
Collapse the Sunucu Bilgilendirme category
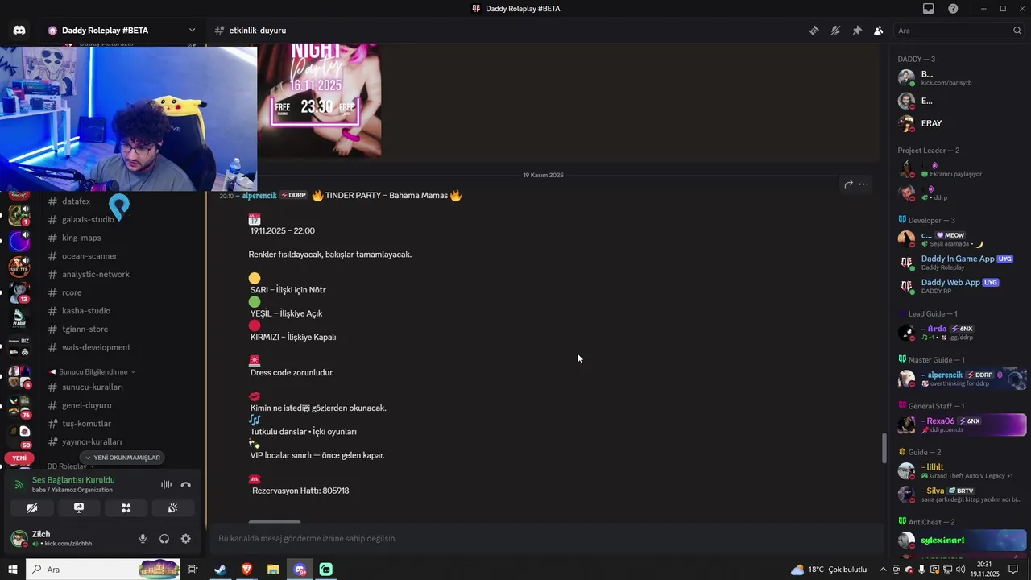92,371
